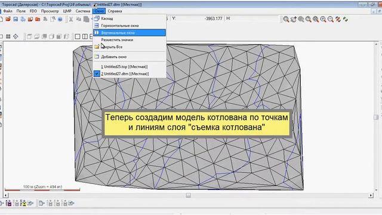Open the Система menu
Screen dimensions: 382x215
[x=83, y=11]
